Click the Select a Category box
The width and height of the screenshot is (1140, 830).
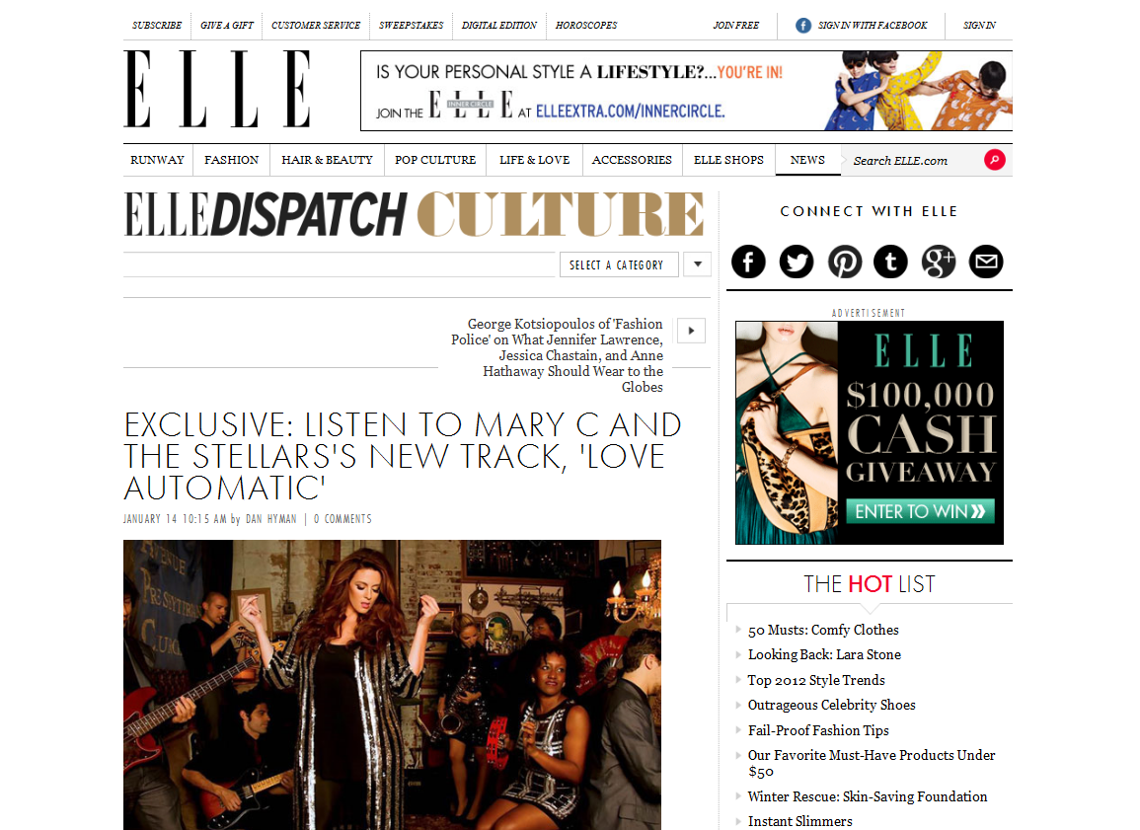coord(619,264)
